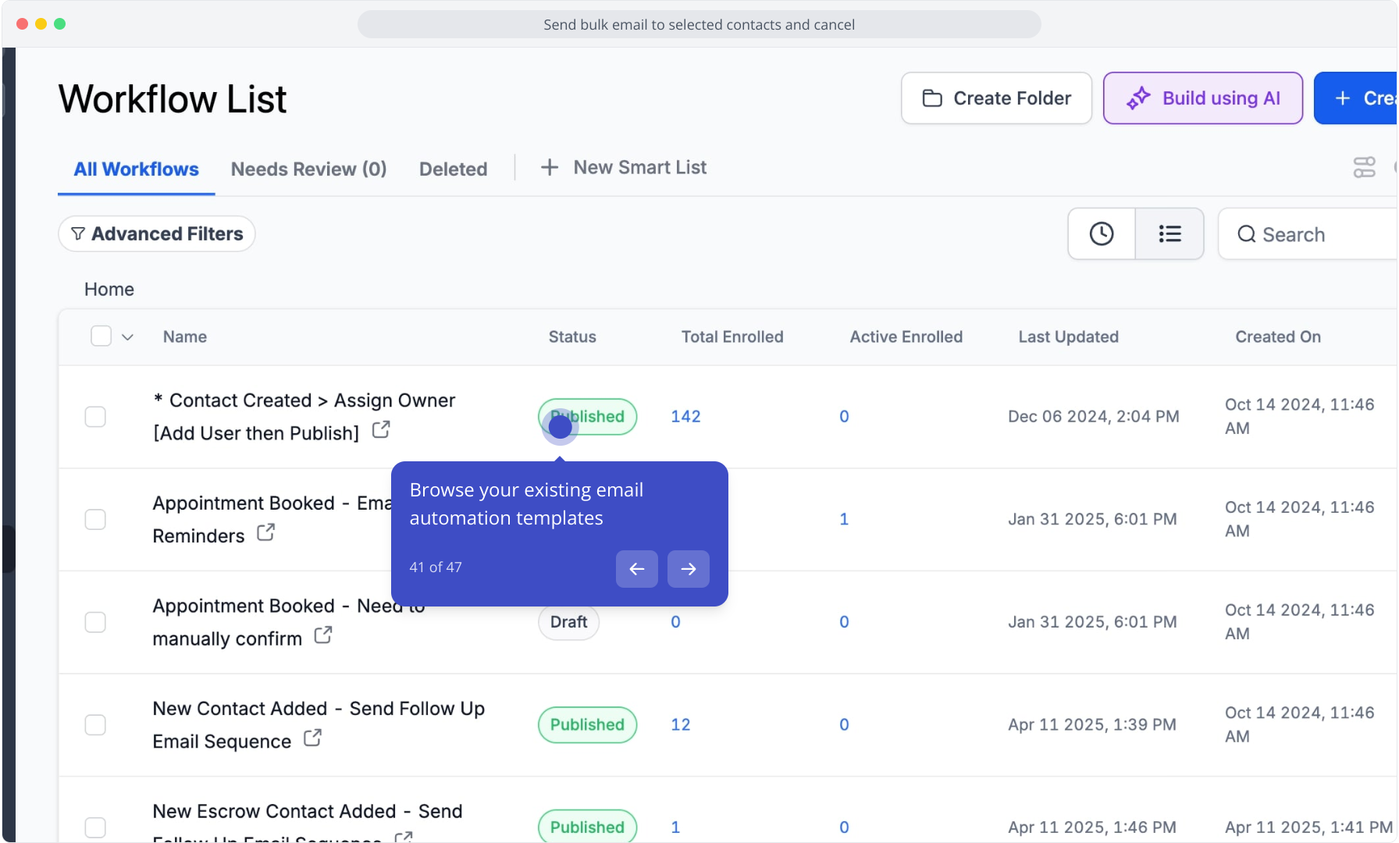Open Advanced Filters
The image size is (1399, 843).
pyautogui.click(x=157, y=234)
